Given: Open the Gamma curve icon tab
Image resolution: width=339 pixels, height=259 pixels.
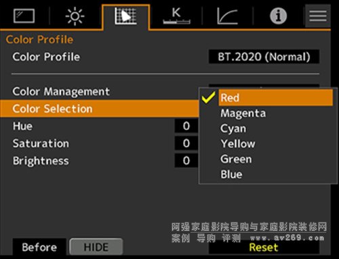Looking at the screenshot, I should pos(227,16).
